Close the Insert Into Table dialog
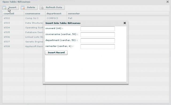The image size is (171, 105). 125,23
